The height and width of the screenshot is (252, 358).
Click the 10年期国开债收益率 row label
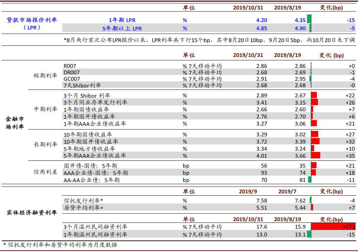point(91,141)
